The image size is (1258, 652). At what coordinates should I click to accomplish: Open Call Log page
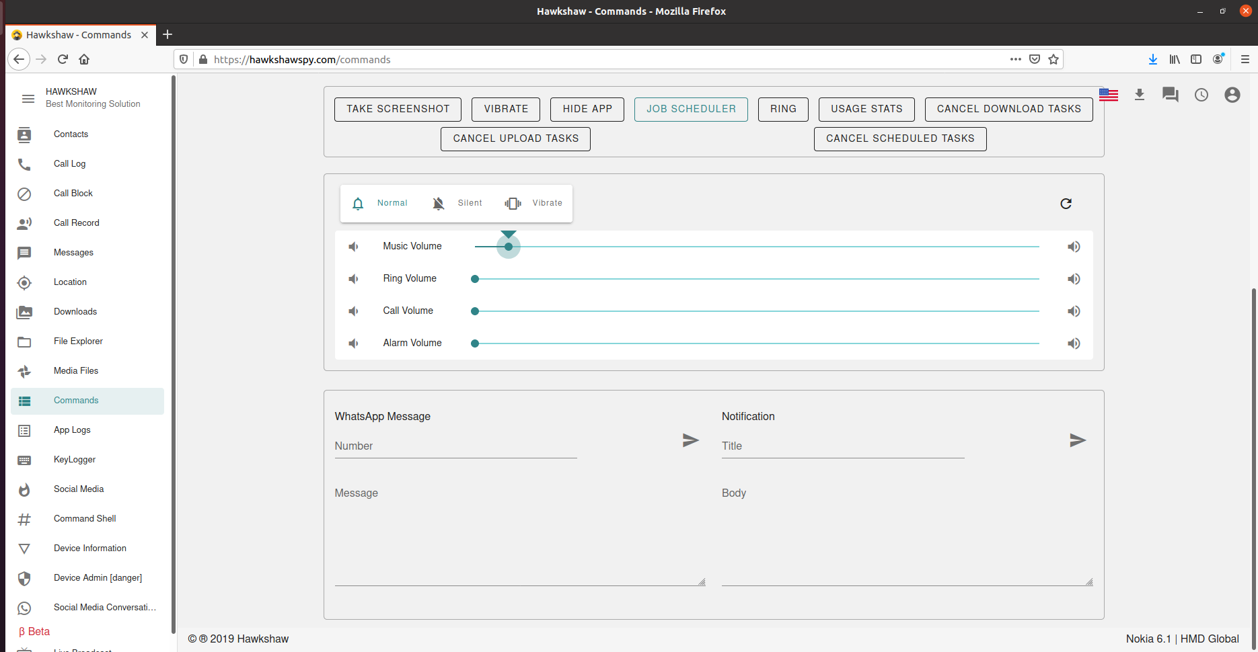[x=87, y=164]
